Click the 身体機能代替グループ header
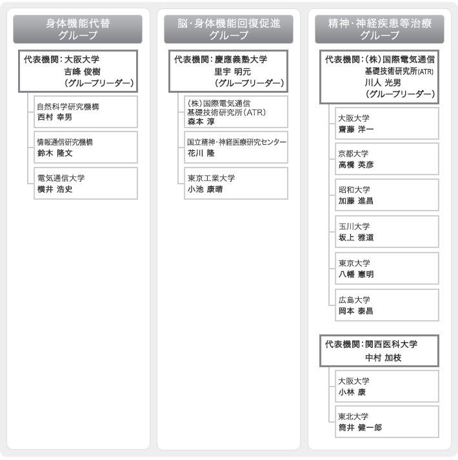458x460 pixels. 78,30
